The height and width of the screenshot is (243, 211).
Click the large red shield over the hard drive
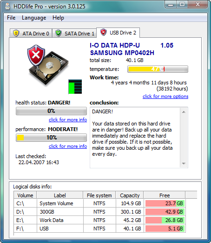pos(36,55)
